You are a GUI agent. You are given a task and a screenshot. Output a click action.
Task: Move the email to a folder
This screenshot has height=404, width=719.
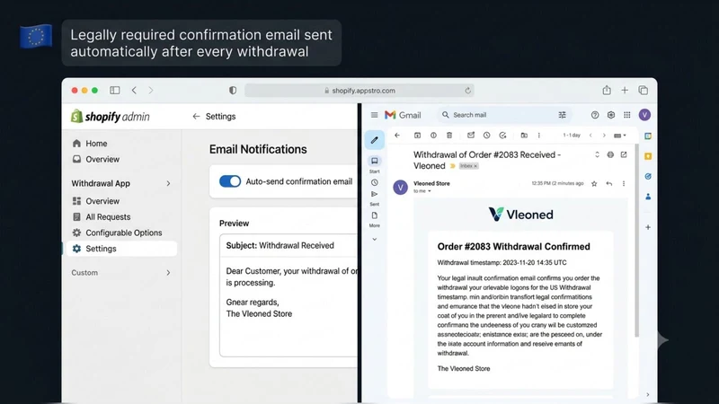click(524, 136)
